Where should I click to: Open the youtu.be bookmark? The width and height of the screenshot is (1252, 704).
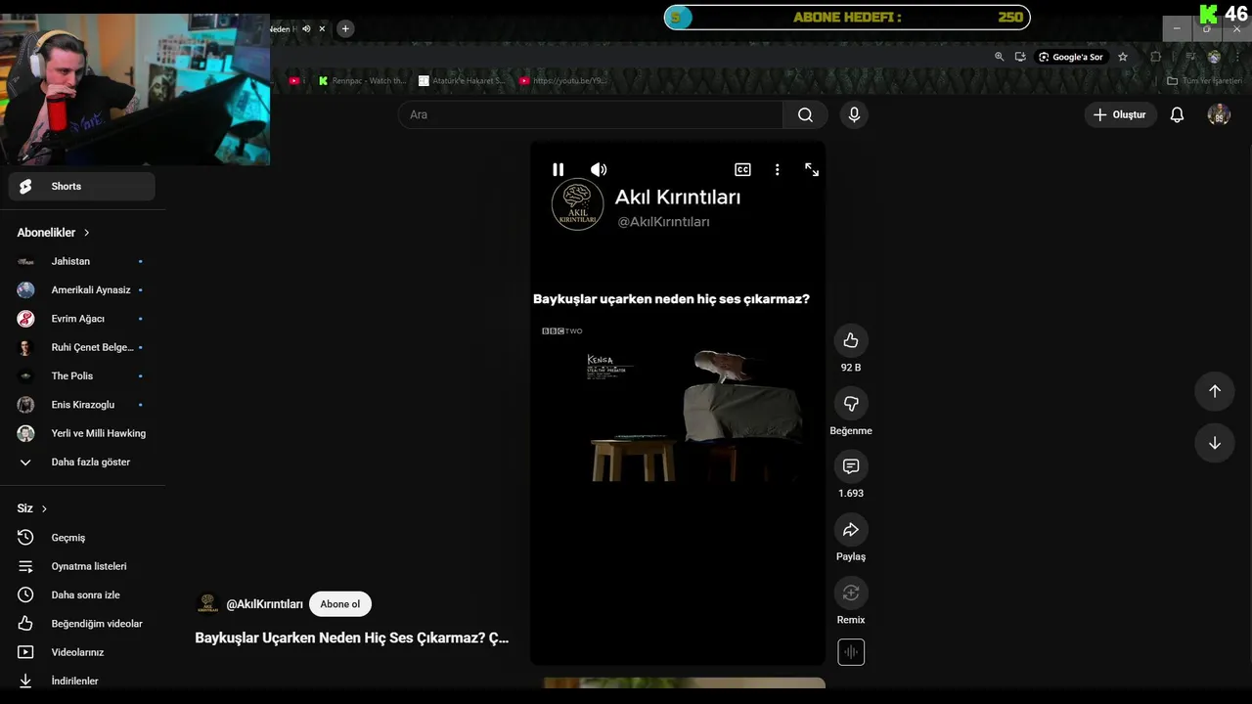click(x=563, y=81)
